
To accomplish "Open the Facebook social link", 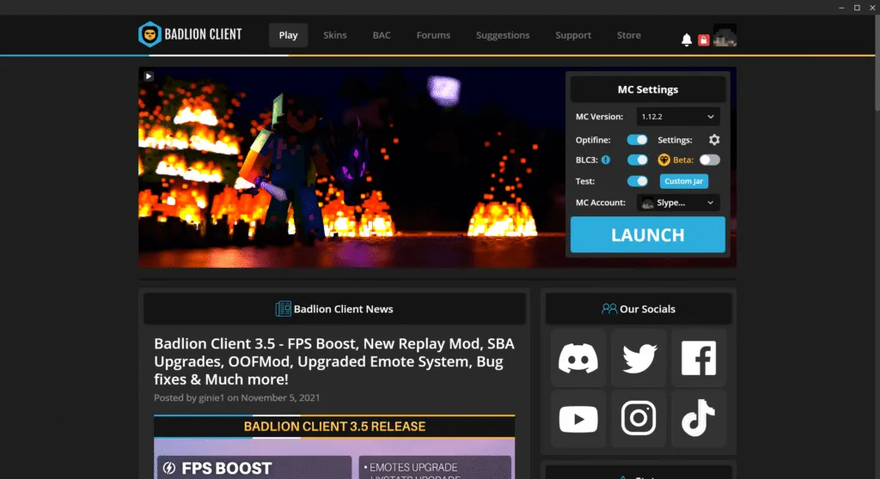I will [699, 358].
